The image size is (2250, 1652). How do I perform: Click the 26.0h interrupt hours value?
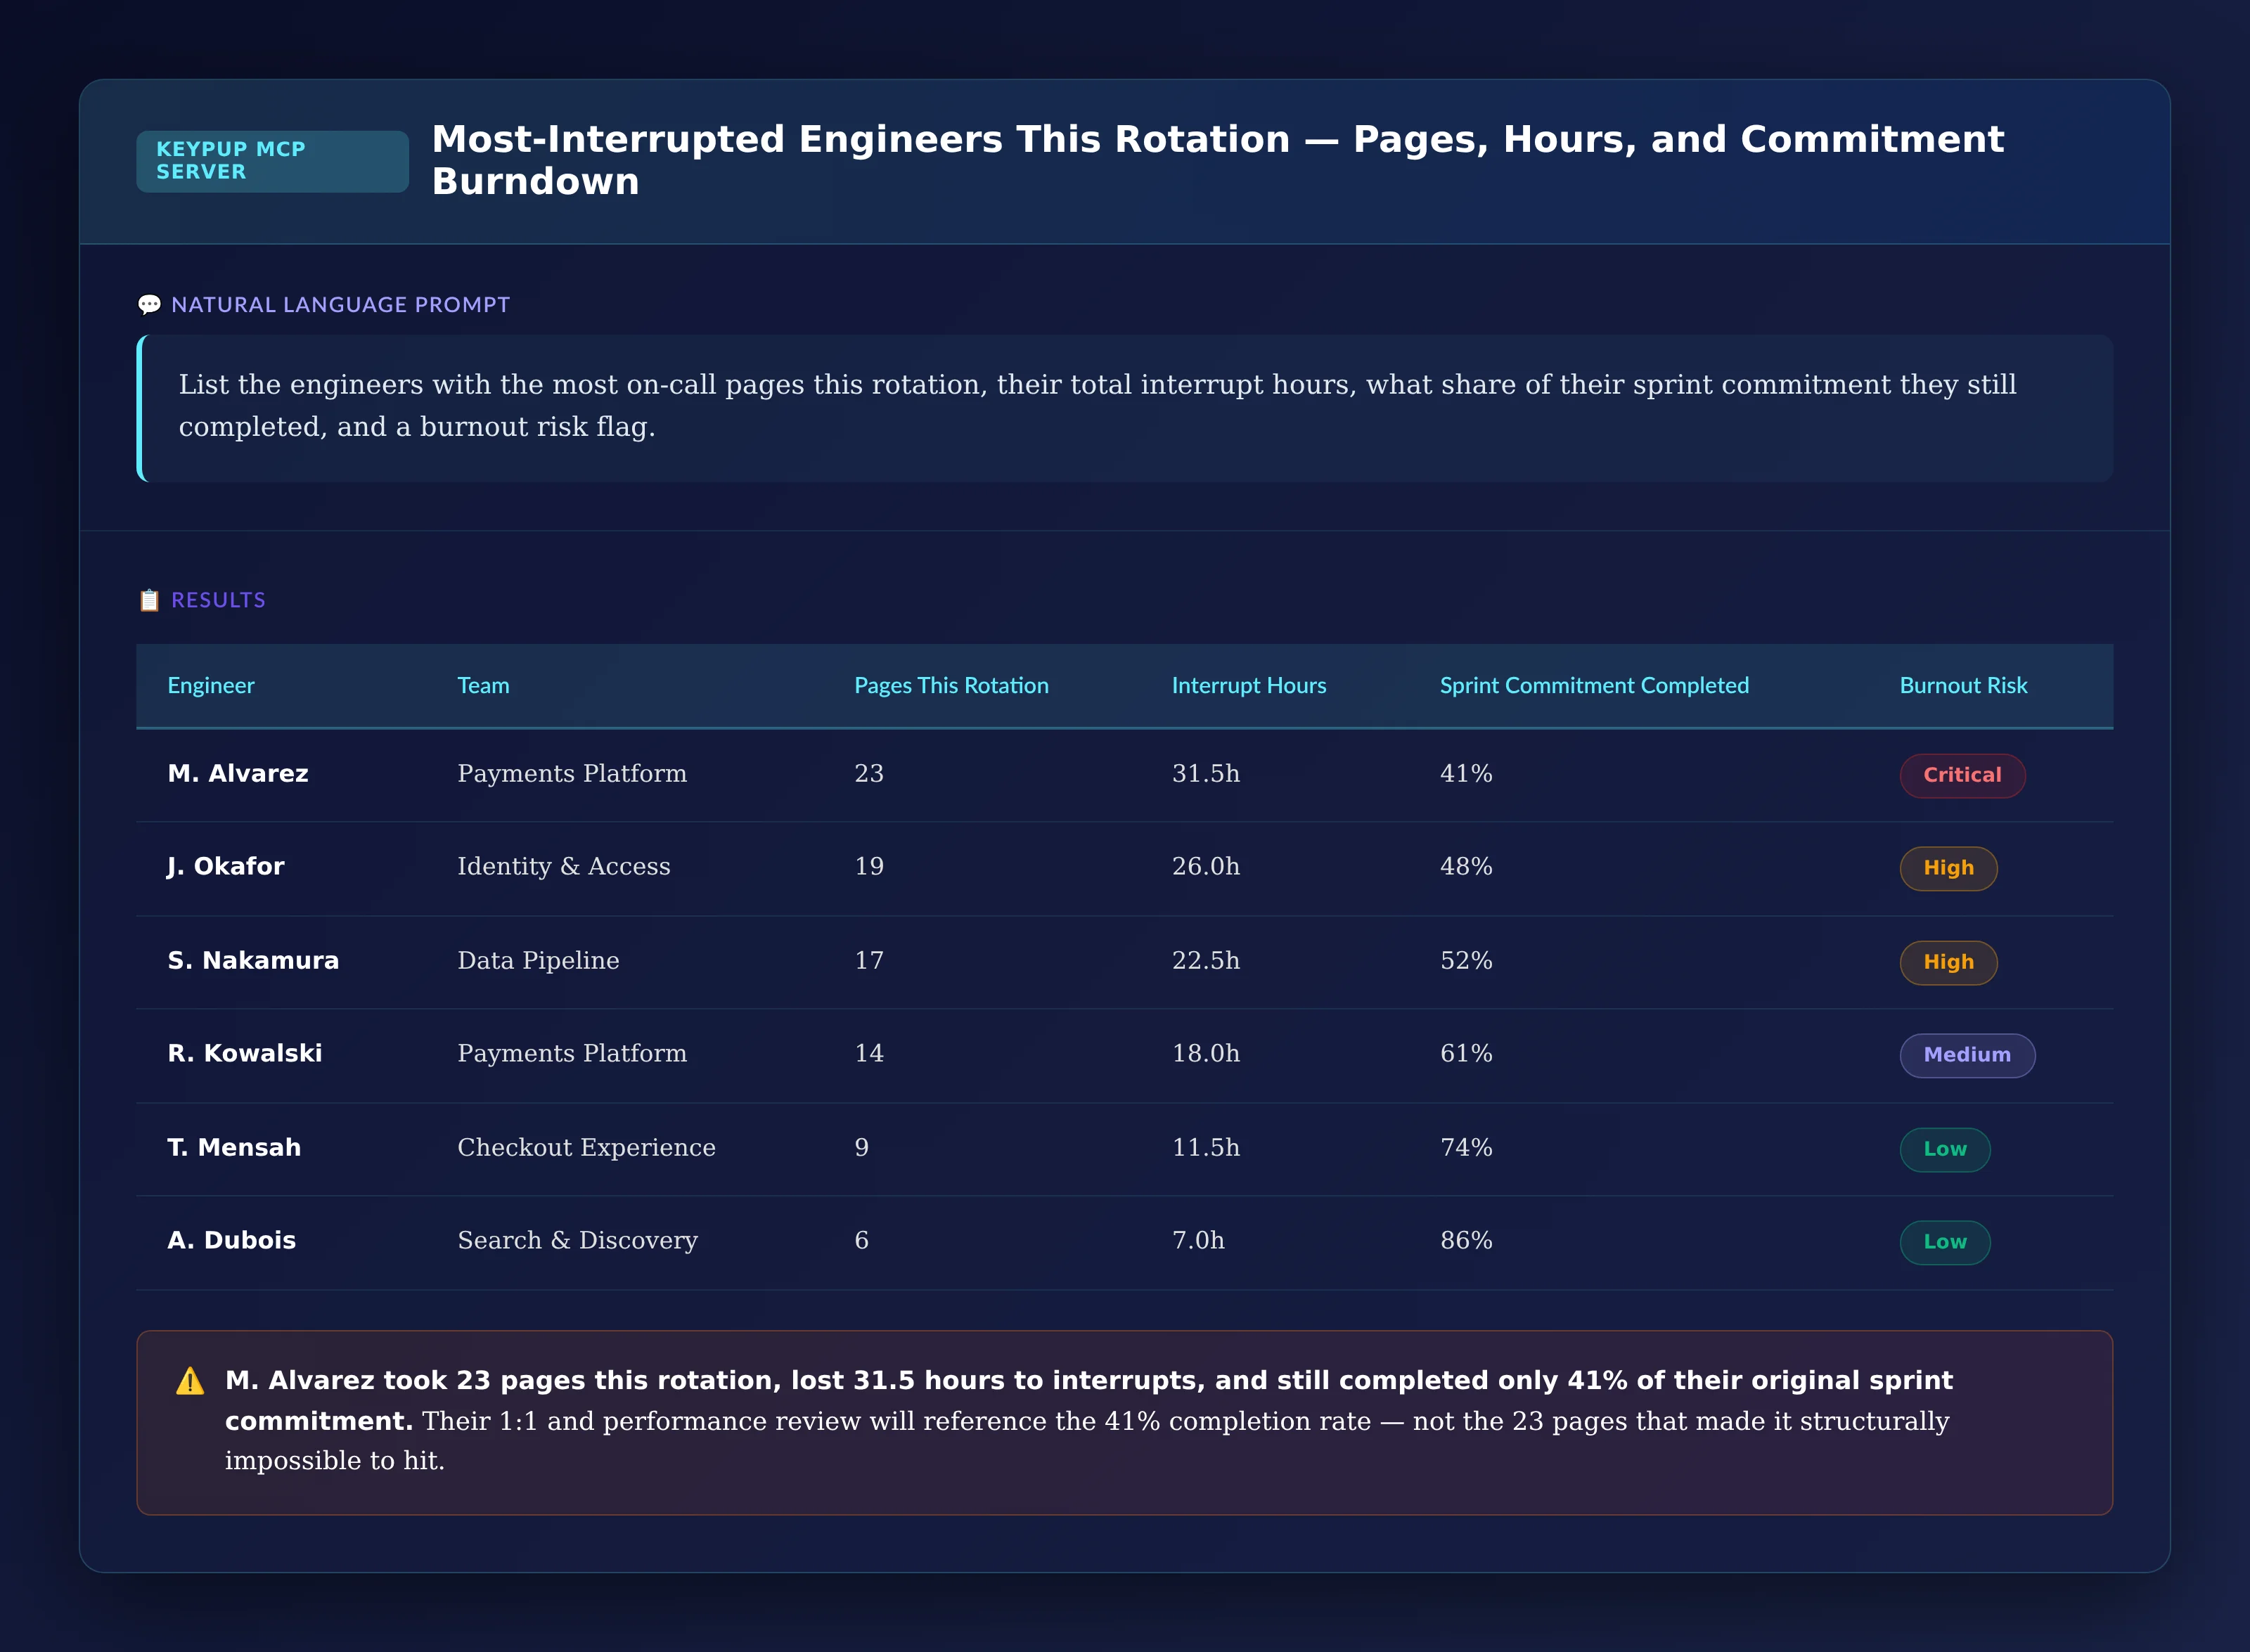(1206, 867)
